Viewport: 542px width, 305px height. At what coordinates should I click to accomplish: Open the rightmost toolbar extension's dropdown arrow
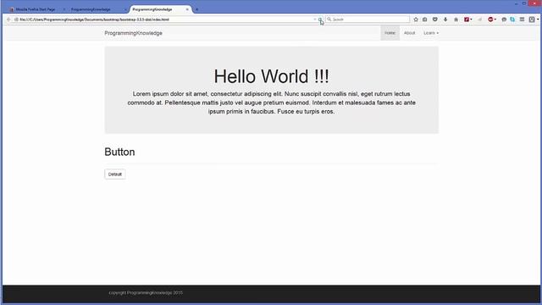[538, 19]
